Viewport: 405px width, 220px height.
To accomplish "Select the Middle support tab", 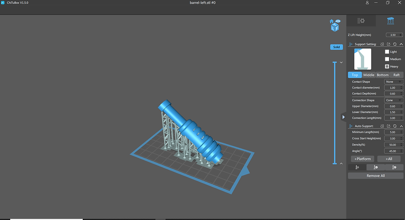I will (x=369, y=75).
